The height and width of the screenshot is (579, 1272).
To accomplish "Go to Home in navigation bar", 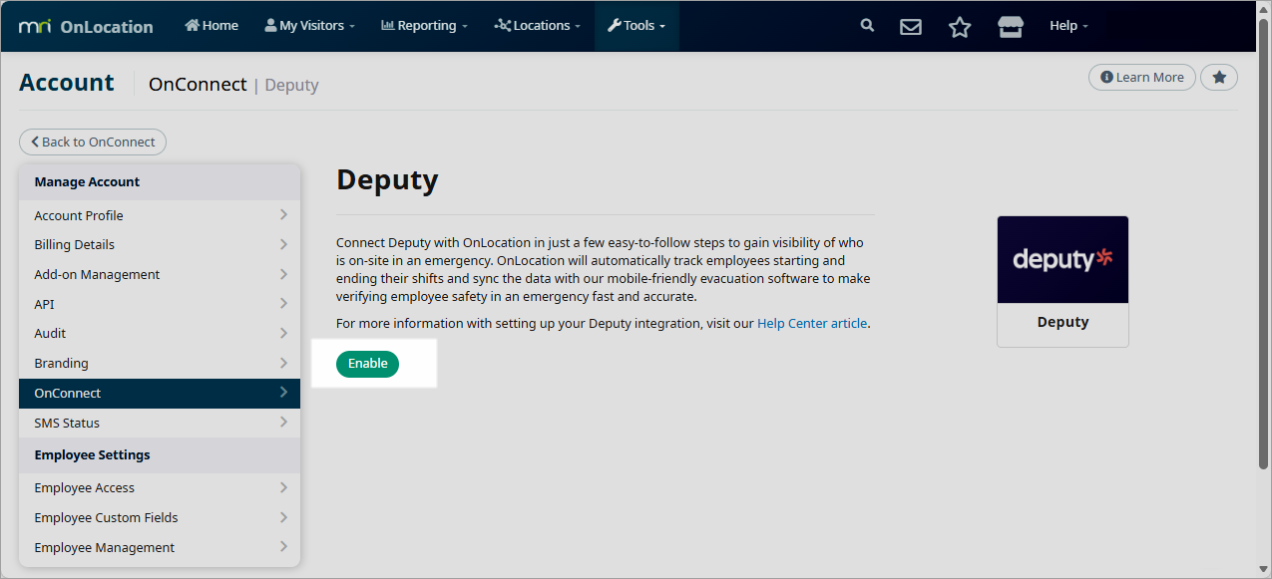I will pyautogui.click(x=212, y=26).
